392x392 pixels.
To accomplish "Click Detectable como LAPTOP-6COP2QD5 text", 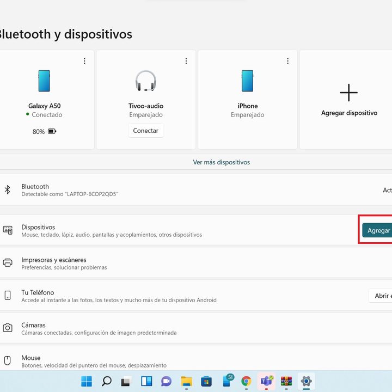I will [x=70, y=194].
